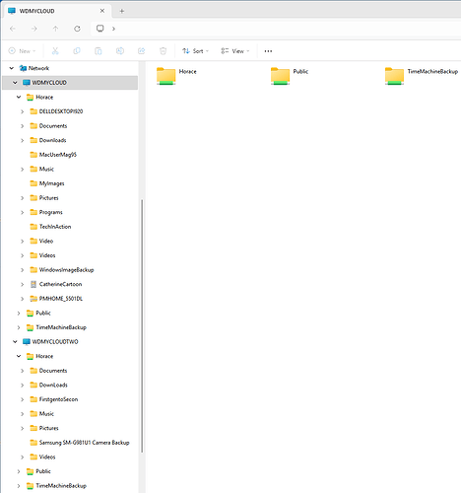Open the TimeMachineBackup share in main pane
Viewport: 461px width, 493px height.
point(422,76)
